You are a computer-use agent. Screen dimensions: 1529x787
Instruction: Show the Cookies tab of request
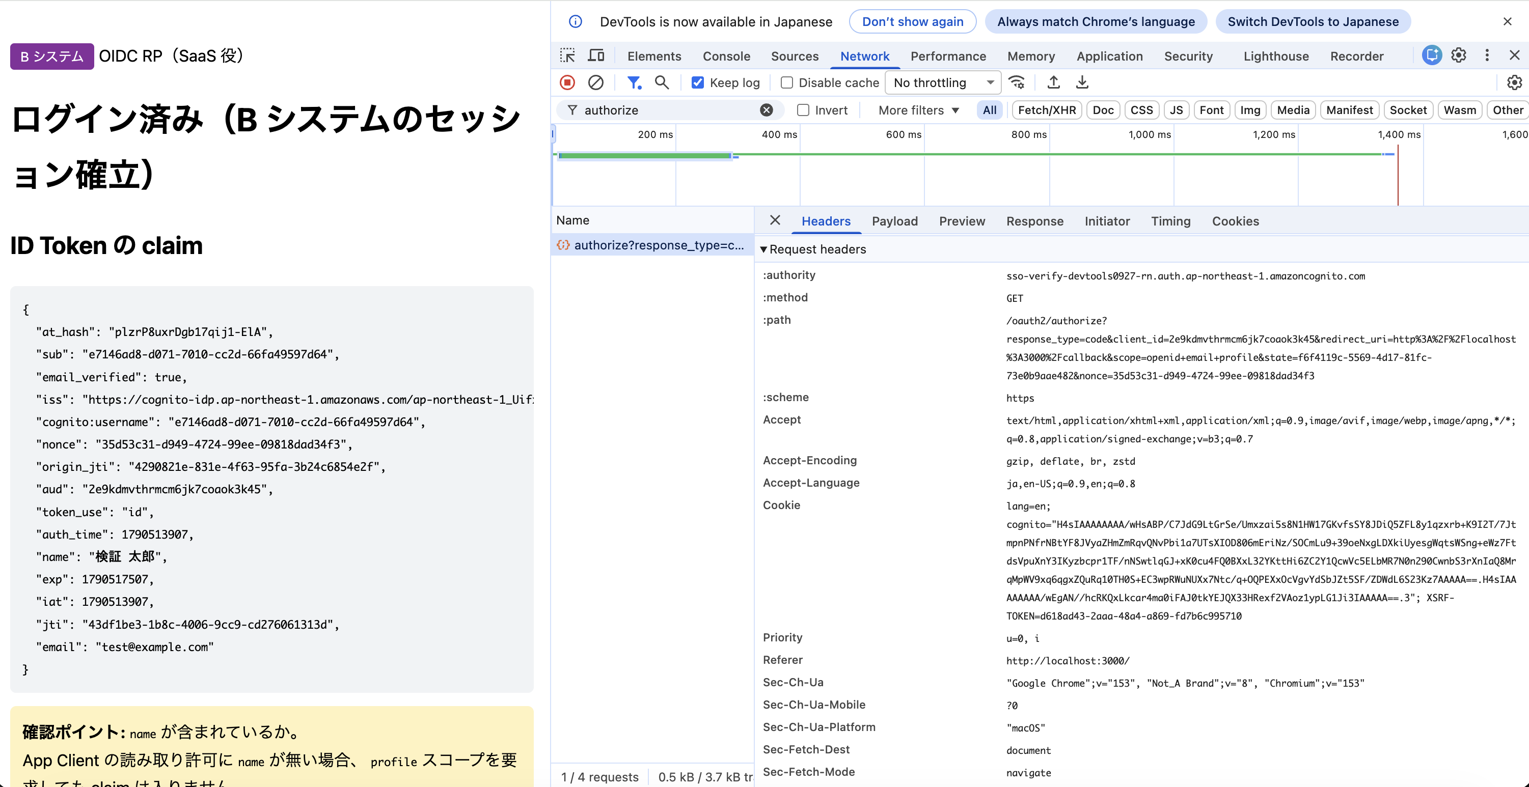(1235, 220)
